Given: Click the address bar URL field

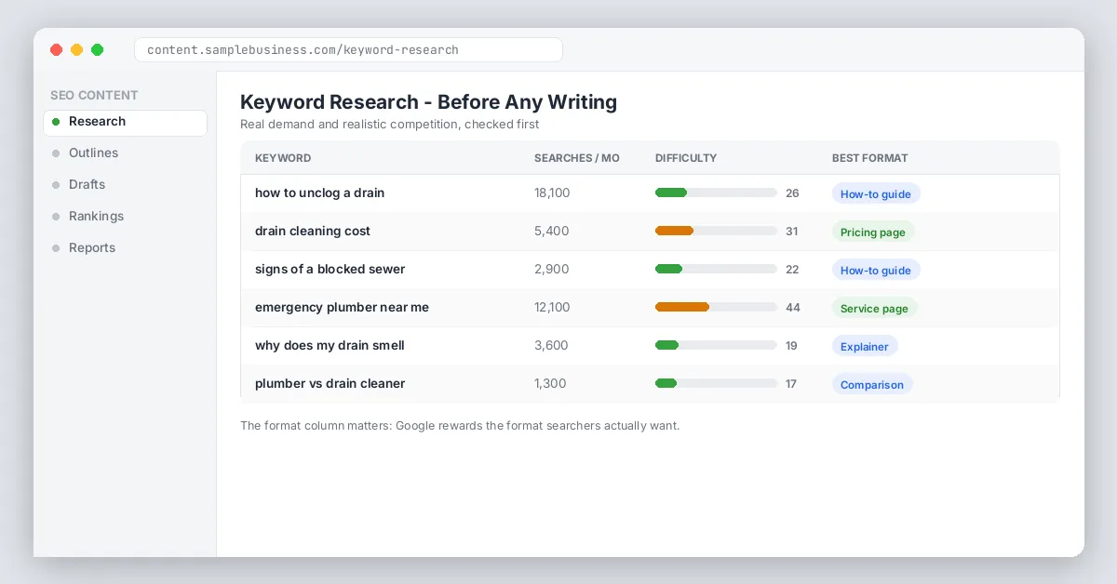Looking at the screenshot, I should [x=348, y=50].
